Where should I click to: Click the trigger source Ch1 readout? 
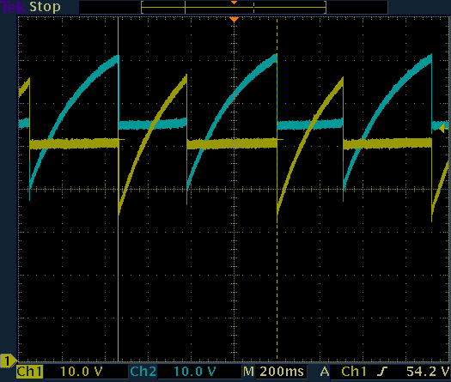(354, 372)
